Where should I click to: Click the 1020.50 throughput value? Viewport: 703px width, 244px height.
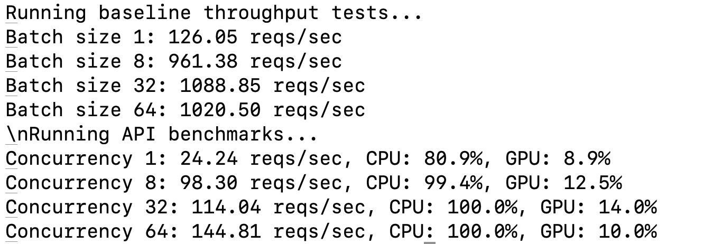point(273,110)
